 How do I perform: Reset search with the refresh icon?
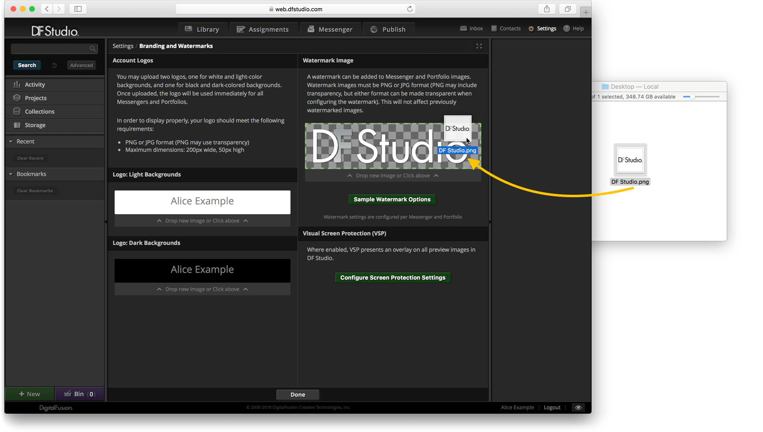[x=55, y=65]
